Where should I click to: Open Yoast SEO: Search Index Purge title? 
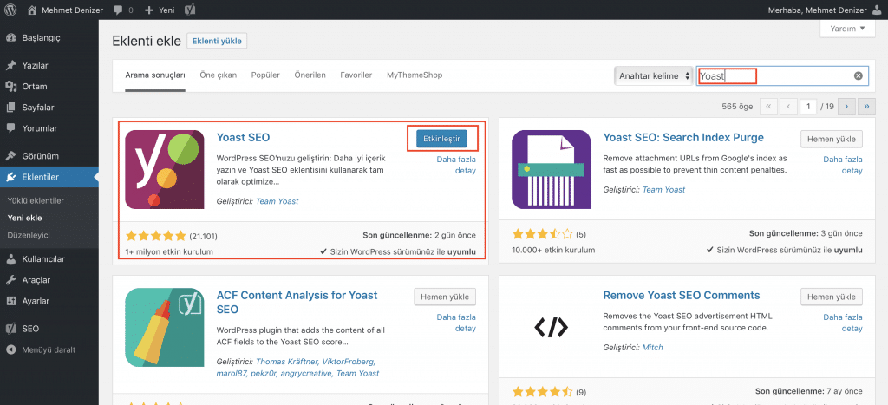coord(683,137)
